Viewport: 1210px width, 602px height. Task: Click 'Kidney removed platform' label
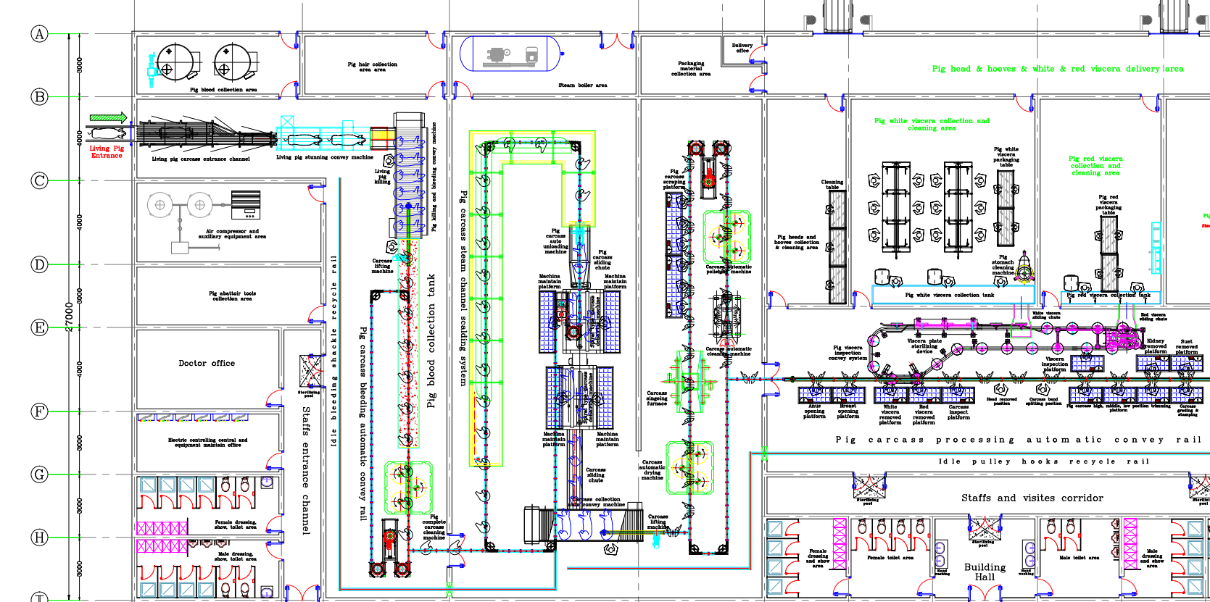[x=1156, y=346]
